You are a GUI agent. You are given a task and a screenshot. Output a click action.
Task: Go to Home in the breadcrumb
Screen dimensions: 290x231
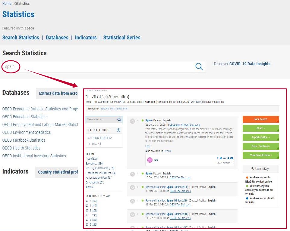(x=7, y=4)
